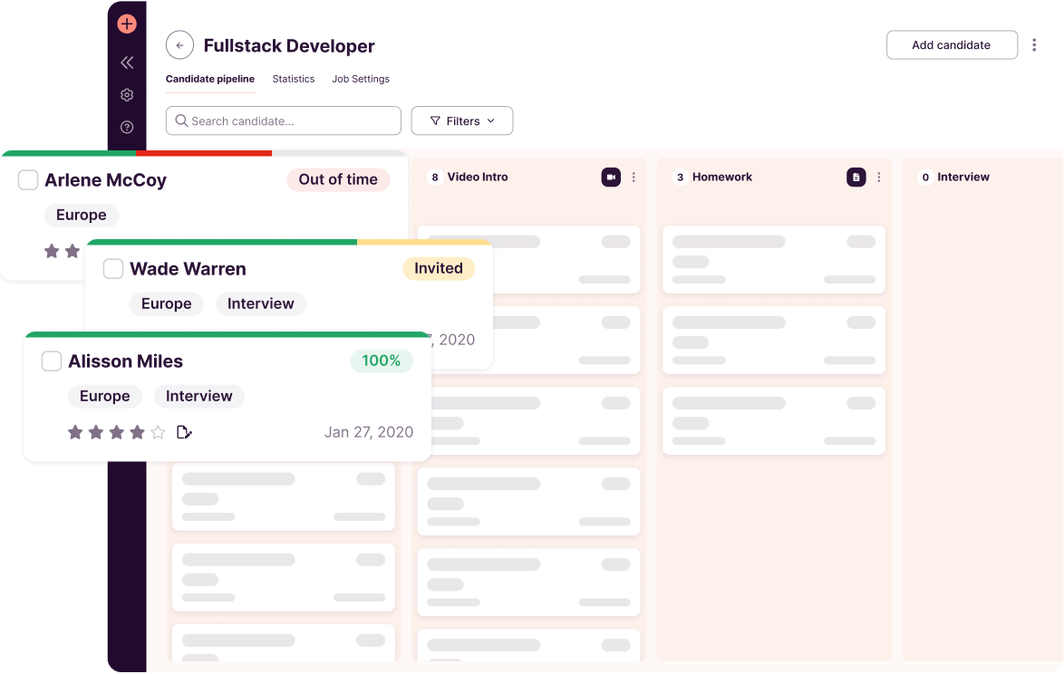Screen dimensions: 1064x674
Task: Click the help question mark icon
Action: click(x=127, y=127)
